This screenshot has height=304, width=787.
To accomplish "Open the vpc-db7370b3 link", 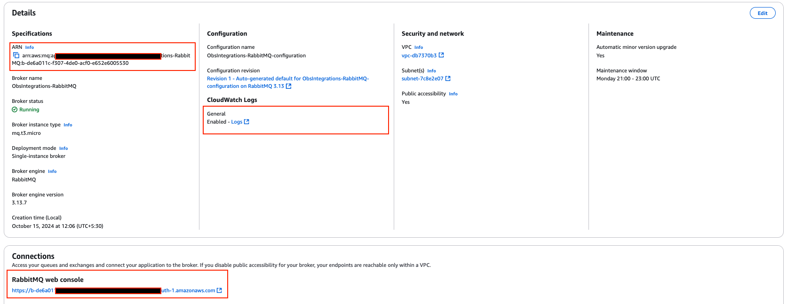I will (419, 55).
